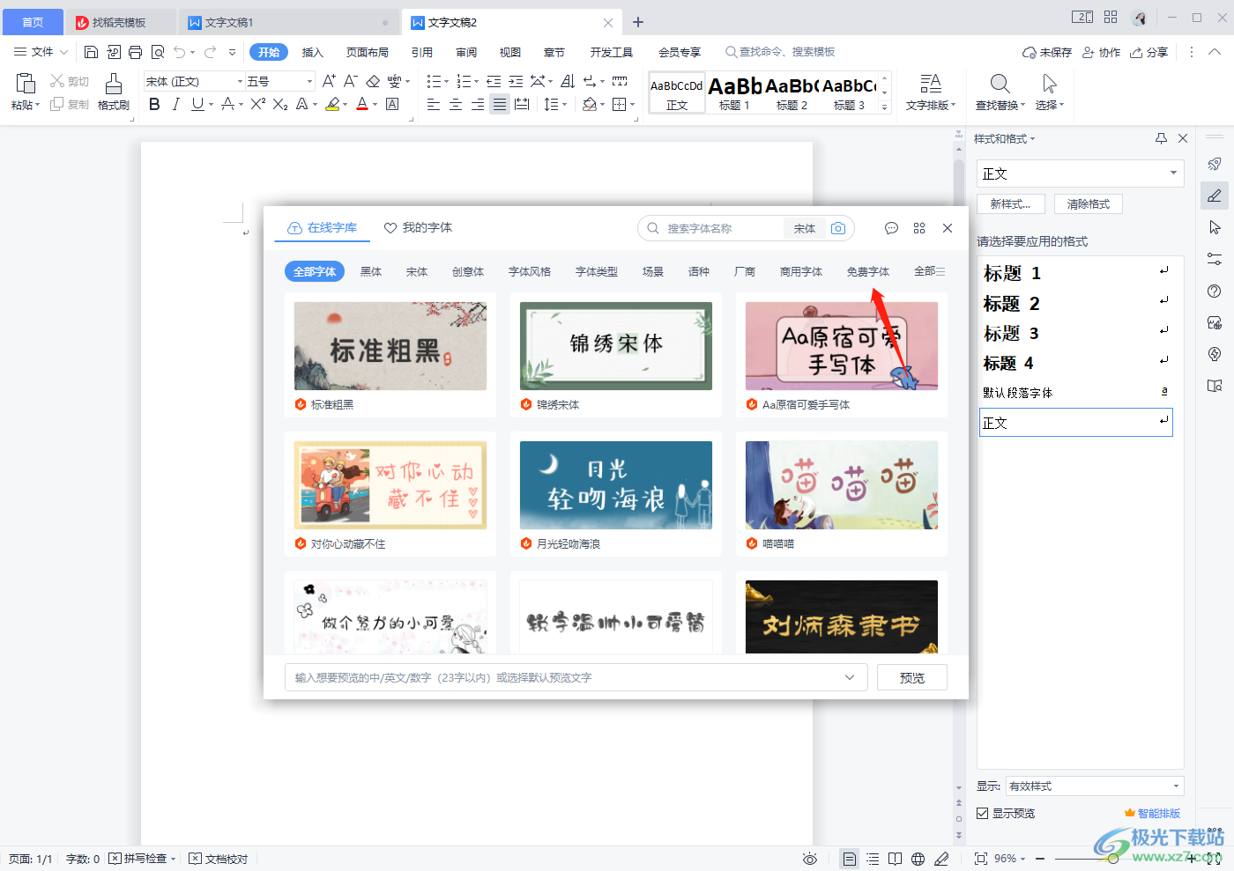Click the Share button in the title bar
The width and height of the screenshot is (1234, 871).
coord(1149,52)
